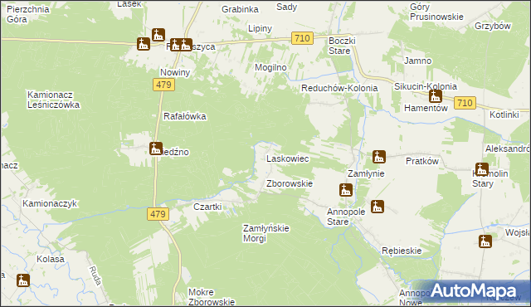Click the church icon at Kozmolin Stary
This screenshot has width=531, height=307.
click(481, 169)
